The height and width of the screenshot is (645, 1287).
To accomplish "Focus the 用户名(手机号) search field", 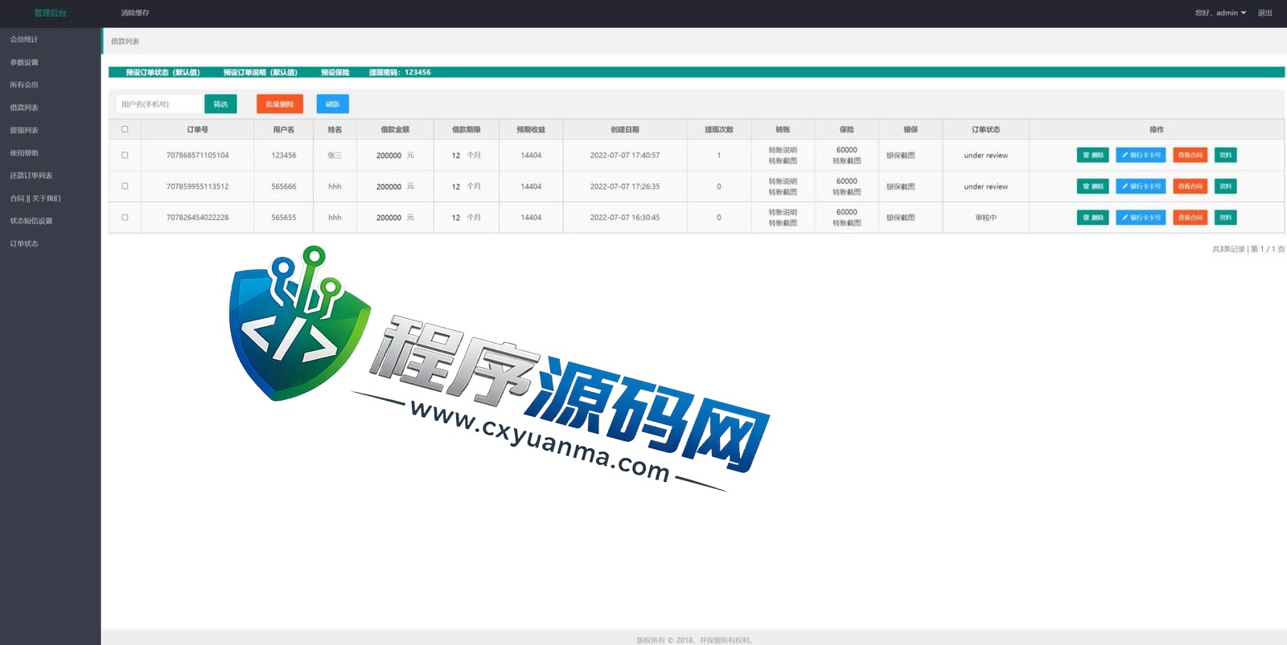I will pos(159,104).
